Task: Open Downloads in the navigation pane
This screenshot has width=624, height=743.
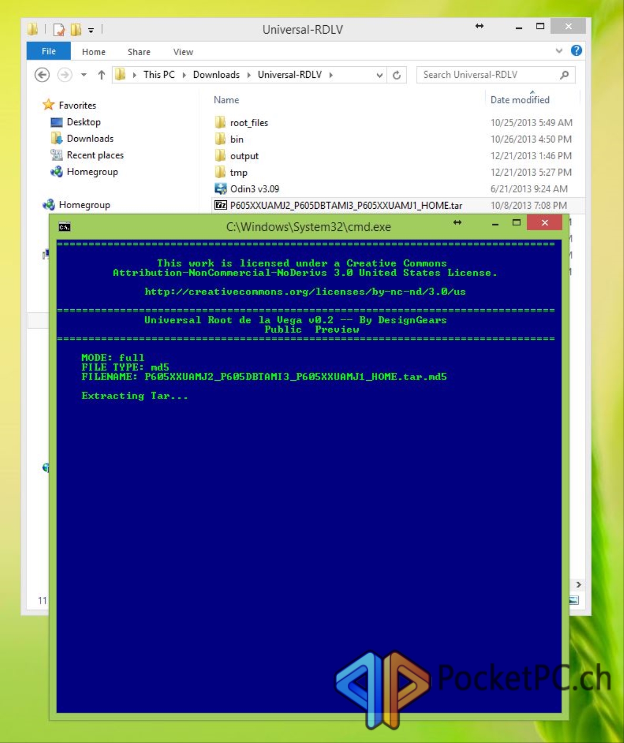Action: point(89,138)
